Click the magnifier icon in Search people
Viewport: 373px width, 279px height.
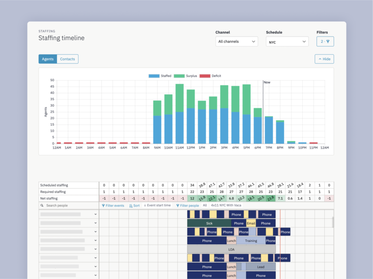coord(43,205)
